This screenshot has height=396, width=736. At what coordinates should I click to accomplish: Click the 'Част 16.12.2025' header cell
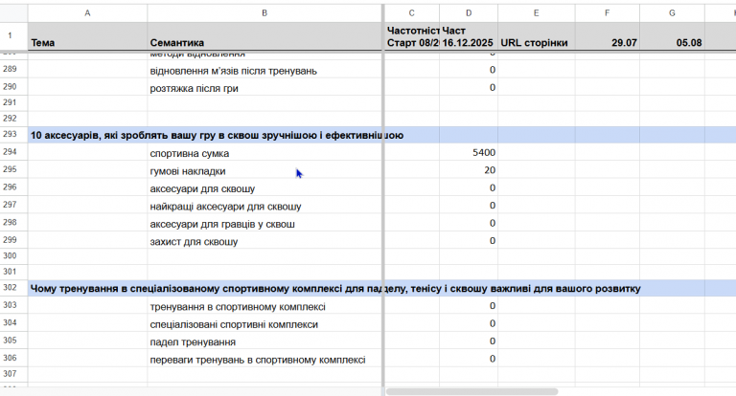click(x=469, y=36)
